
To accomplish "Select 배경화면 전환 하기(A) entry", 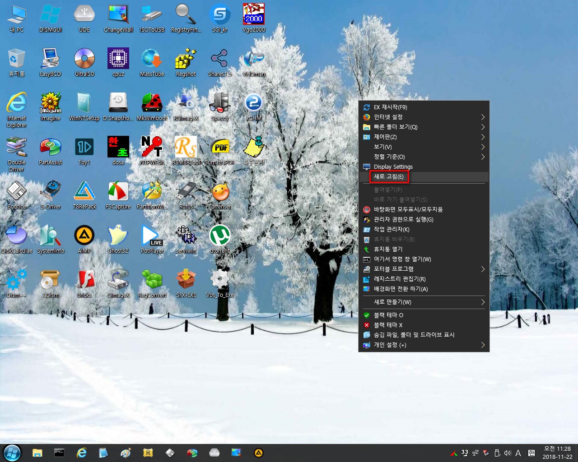I will [424, 289].
